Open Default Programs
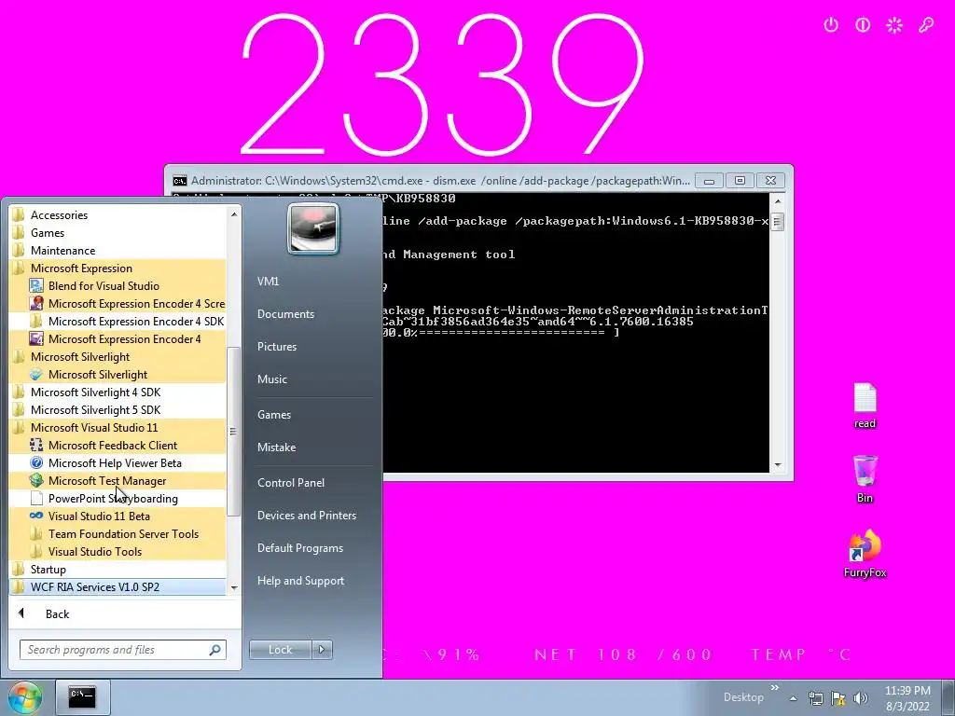Image resolution: width=955 pixels, height=716 pixels. 299,548
